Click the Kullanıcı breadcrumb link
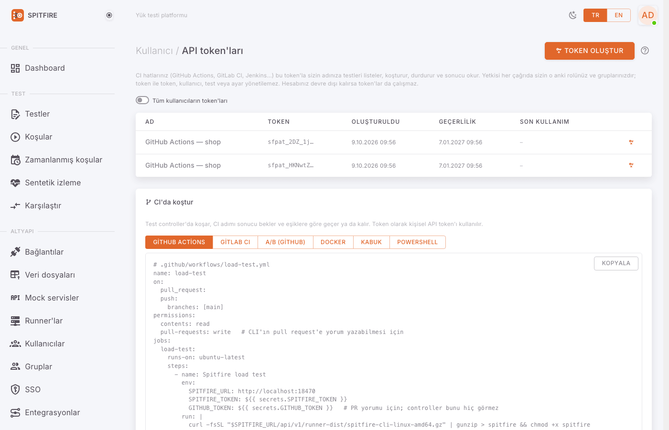The height and width of the screenshot is (430, 669). pyautogui.click(x=154, y=51)
